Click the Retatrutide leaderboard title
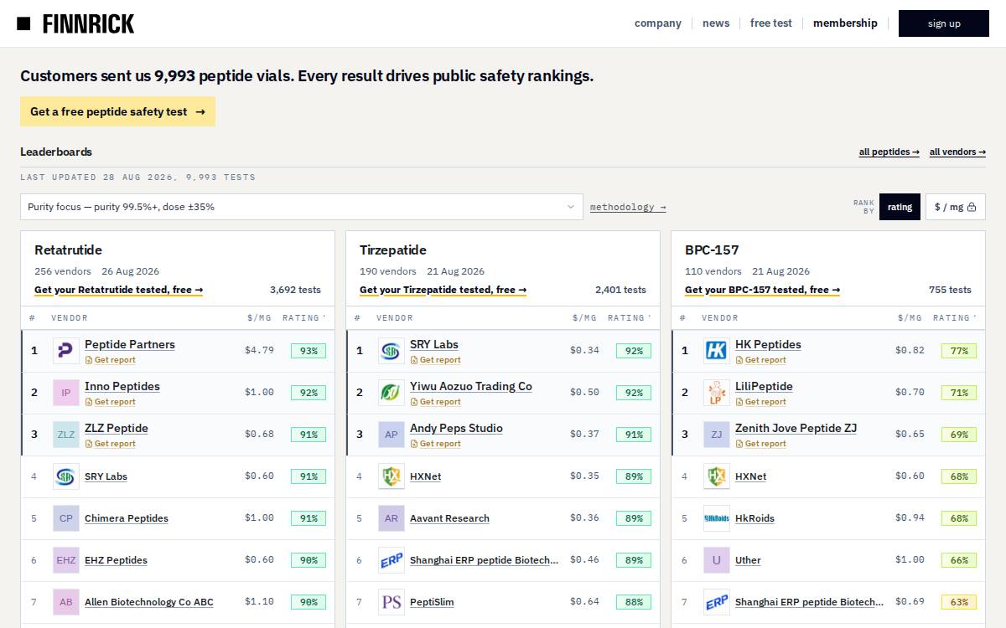Screen dimensions: 1006x628 [x=68, y=250]
